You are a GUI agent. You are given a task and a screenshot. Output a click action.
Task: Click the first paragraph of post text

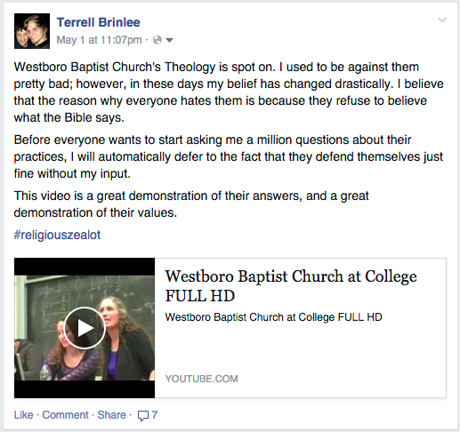point(229,92)
